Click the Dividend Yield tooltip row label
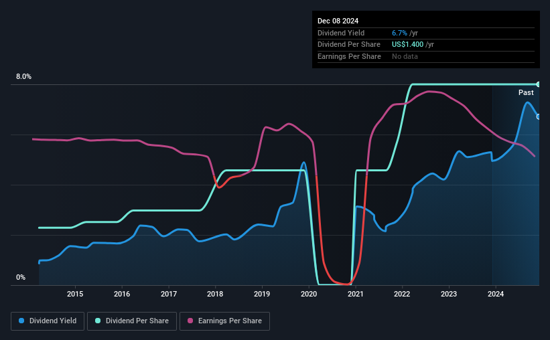 (x=341, y=33)
